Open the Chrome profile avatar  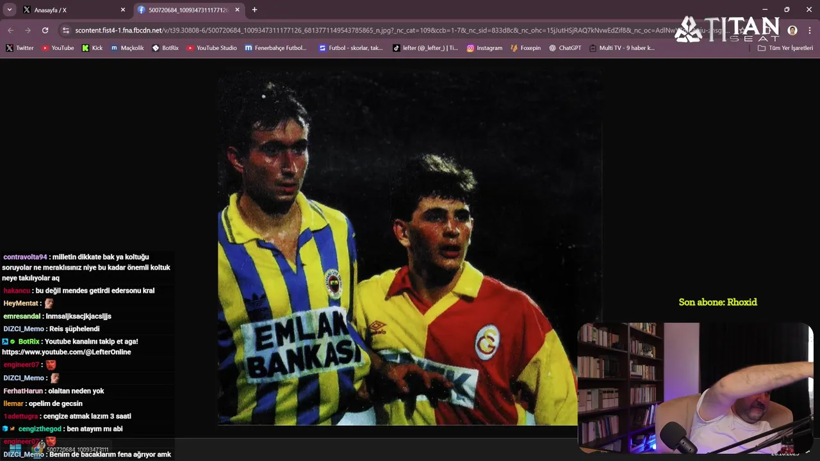pos(792,30)
